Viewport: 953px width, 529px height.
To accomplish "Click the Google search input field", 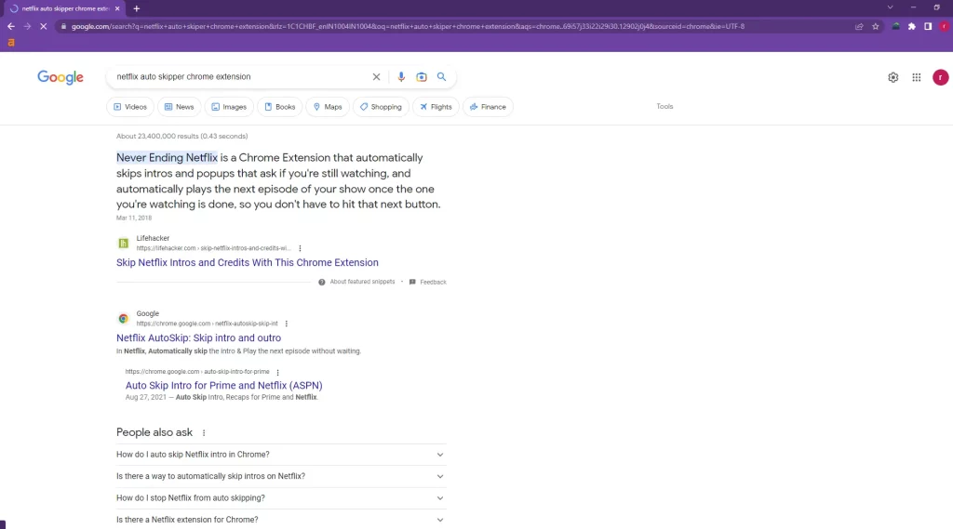I will click(x=240, y=76).
